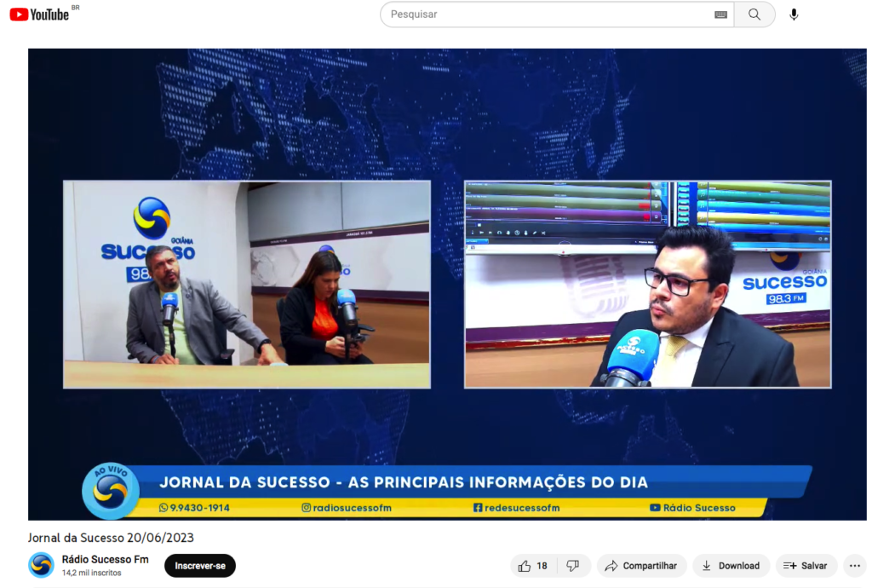Click the Facebook redesucessofm handle in the banner
The height and width of the screenshot is (588, 872).
click(x=517, y=508)
